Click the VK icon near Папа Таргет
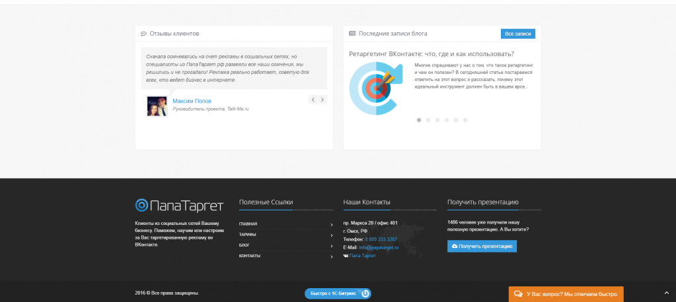Viewport: 676px width, 302px height. point(346,255)
